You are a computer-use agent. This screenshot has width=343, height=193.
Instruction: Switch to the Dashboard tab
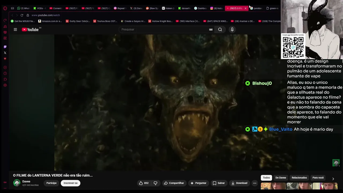(x=200, y=8)
